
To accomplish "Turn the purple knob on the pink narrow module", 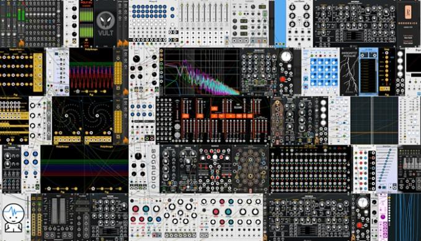I will click(x=383, y=217).
